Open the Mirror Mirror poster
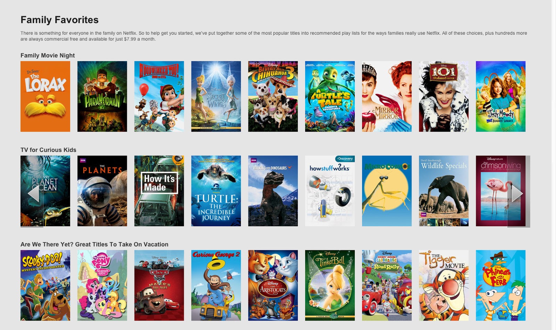The height and width of the screenshot is (330, 556). (387, 96)
